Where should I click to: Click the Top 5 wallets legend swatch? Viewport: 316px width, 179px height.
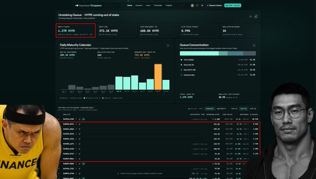coord(181,60)
